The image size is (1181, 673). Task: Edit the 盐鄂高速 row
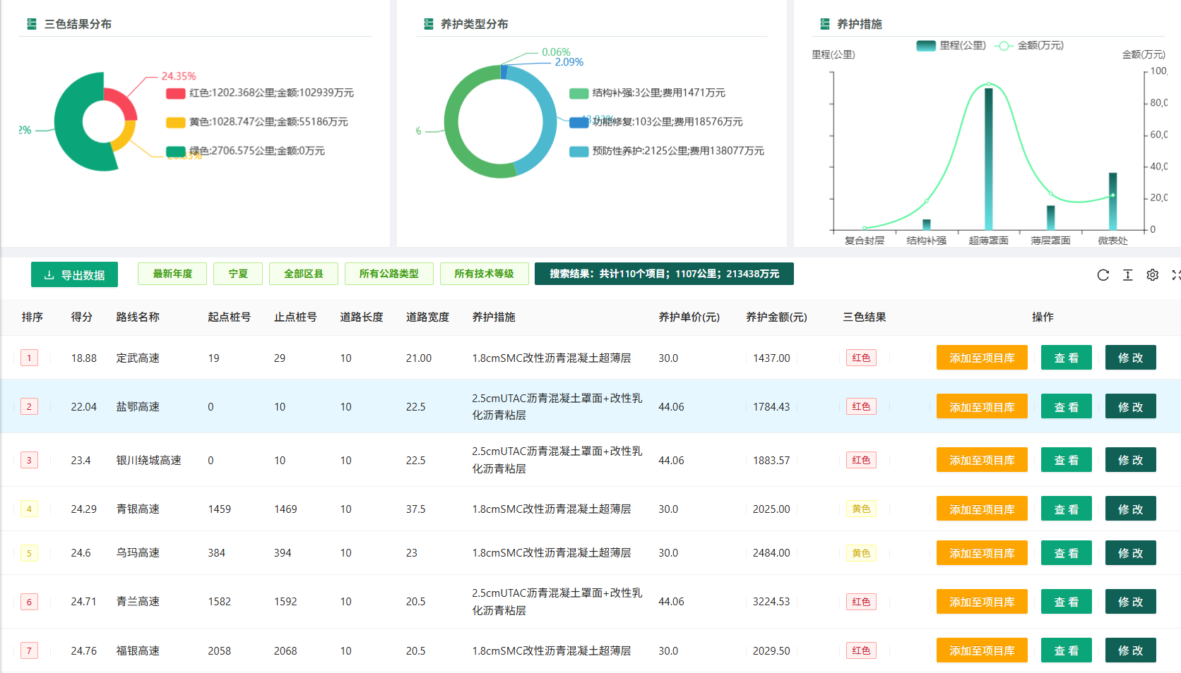[1131, 407]
